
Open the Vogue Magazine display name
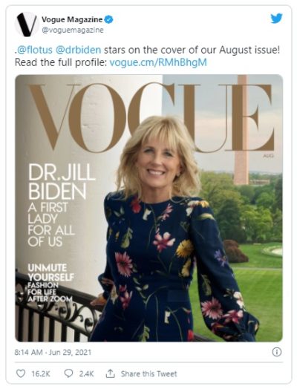72,19
